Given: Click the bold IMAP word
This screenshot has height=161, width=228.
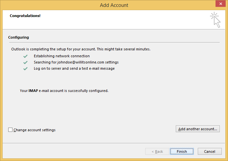Looking at the screenshot, I should (33, 91).
